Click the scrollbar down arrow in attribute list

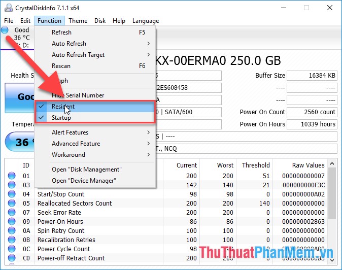point(332,260)
